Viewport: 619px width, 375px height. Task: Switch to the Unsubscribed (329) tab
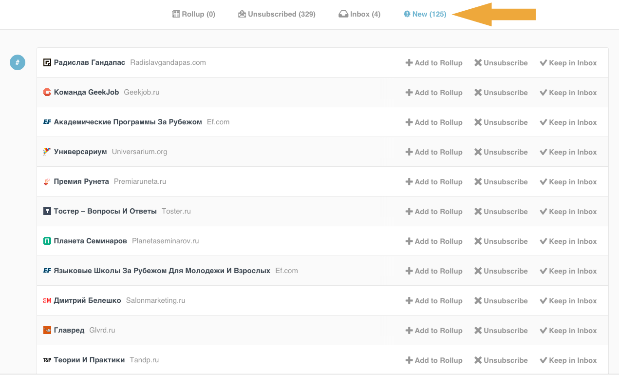(x=277, y=14)
